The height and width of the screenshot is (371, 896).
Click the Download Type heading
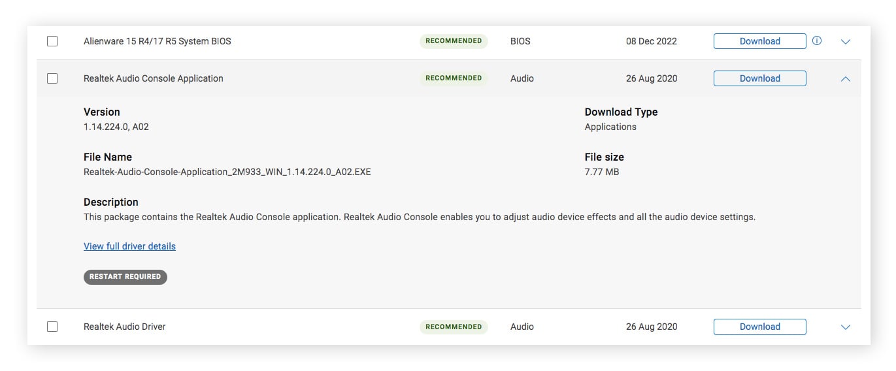pyautogui.click(x=621, y=112)
